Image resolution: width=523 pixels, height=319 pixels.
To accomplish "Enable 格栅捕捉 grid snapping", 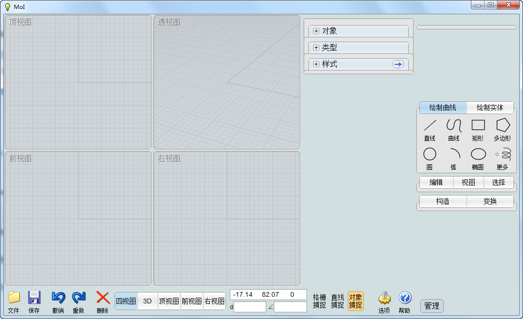I will click(319, 301).
